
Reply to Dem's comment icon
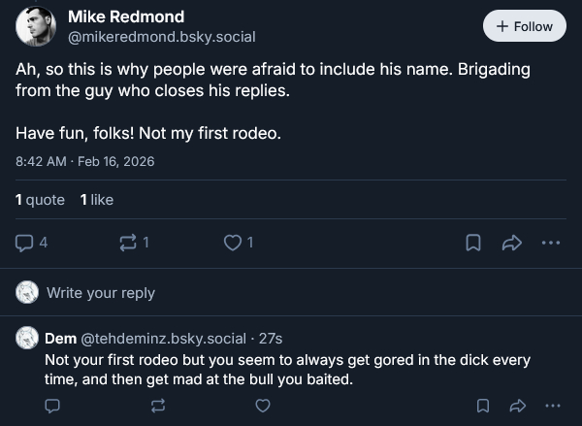click(53, 405)
